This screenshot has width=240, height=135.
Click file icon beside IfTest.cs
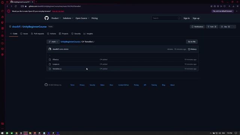click(x=50, y=60)
